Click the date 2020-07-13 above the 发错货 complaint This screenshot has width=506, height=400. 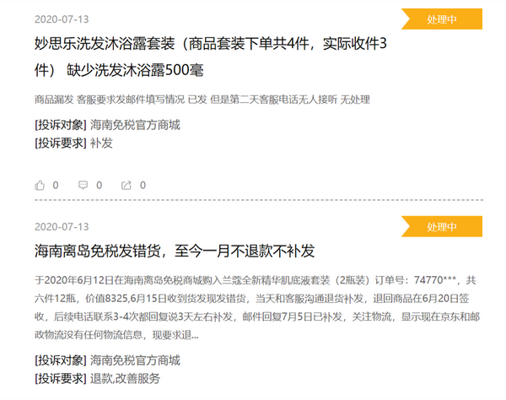[62, 227]
